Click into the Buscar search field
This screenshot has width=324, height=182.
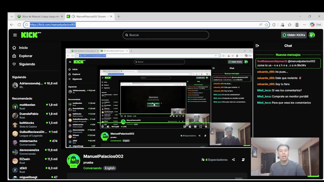point(166,35)
